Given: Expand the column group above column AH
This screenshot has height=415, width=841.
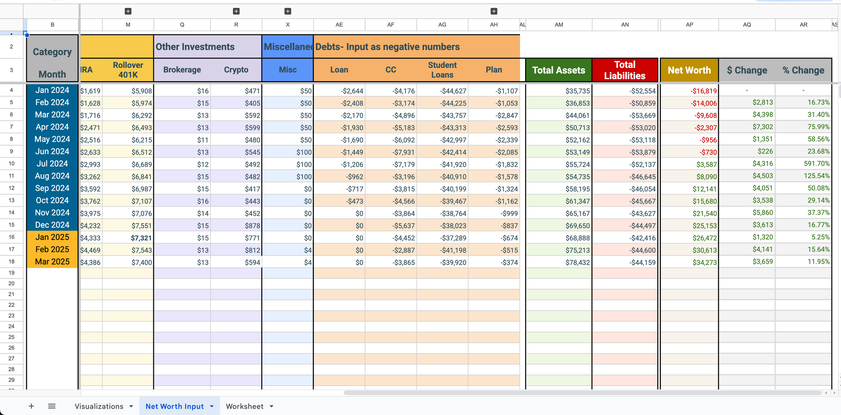Looking at the screenshot, I should tap(494, 11).
